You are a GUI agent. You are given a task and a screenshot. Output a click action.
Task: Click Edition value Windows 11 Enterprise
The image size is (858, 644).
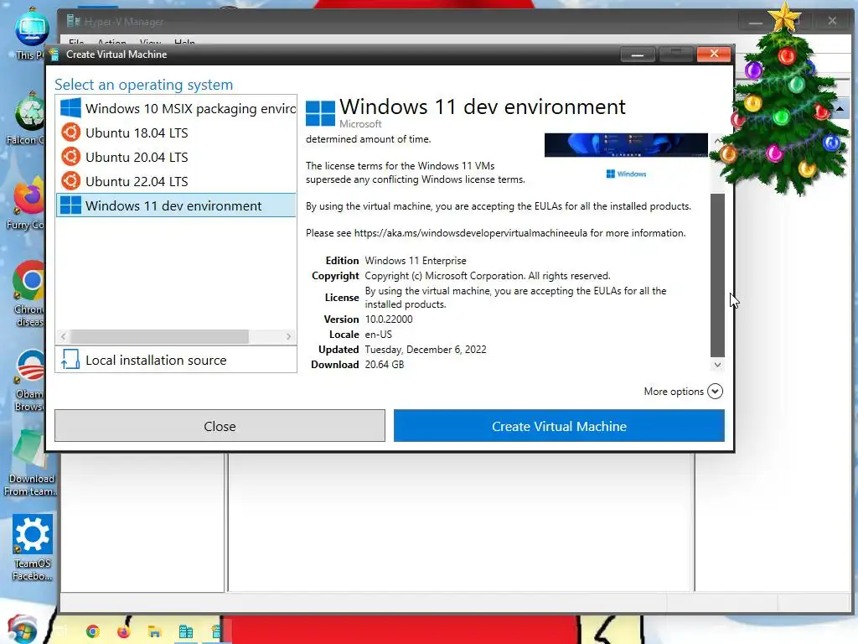click(x=416, y=261)
